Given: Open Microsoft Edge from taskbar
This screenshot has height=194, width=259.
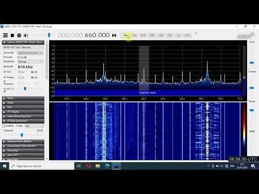Looking at the screenshot, I should point(107,166).
